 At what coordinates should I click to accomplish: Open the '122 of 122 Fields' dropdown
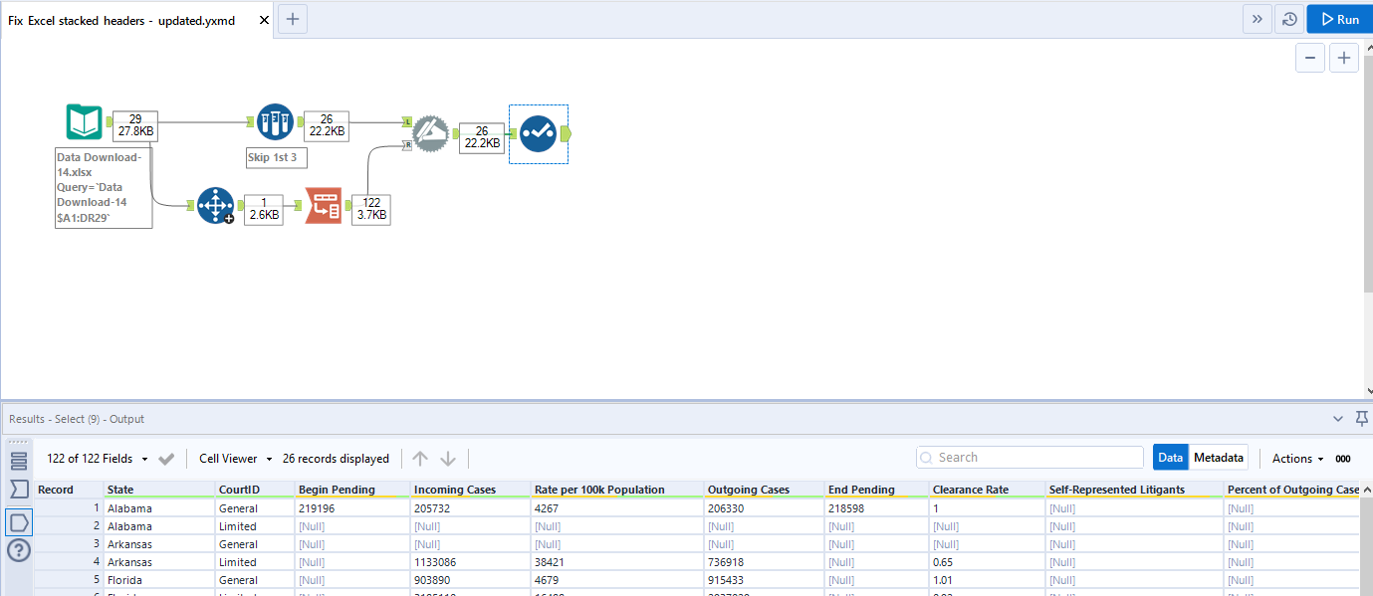95,458
